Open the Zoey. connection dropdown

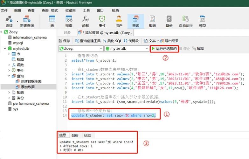tap(100, 49)
